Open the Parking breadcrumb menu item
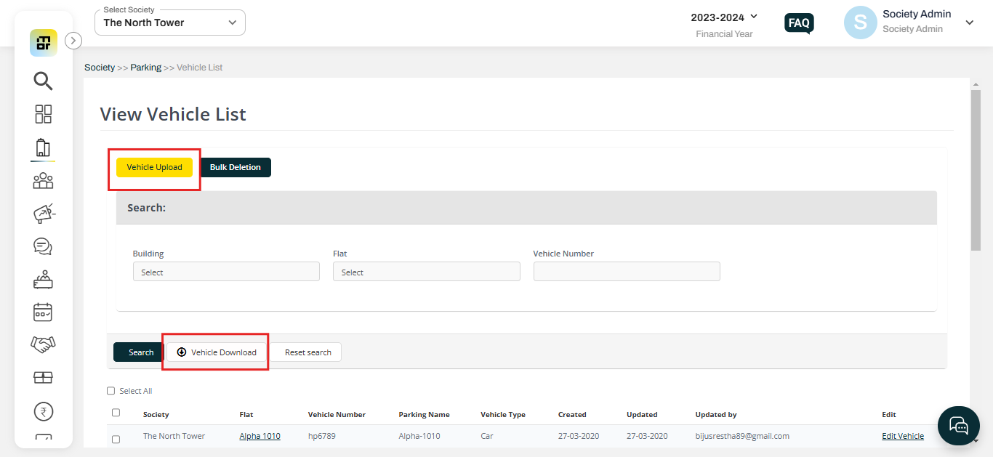The image size is (993, 457). 145,67
